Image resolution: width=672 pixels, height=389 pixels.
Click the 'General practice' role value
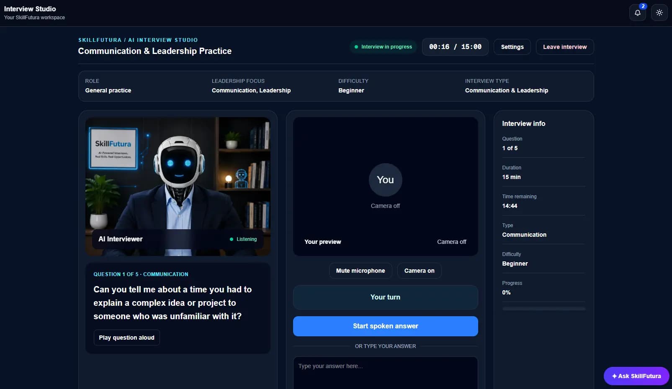pyautogui.click(x=108, y=90)
